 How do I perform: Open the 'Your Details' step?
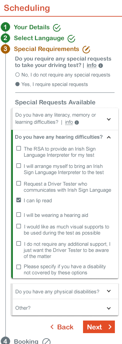[32, 28]
